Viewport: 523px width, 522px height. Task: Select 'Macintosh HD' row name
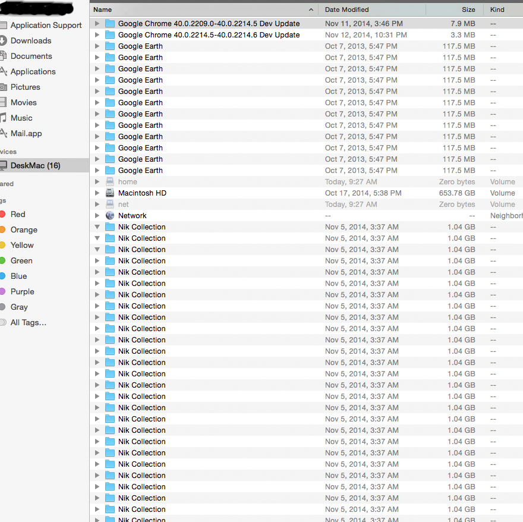(x=142, y=193)
